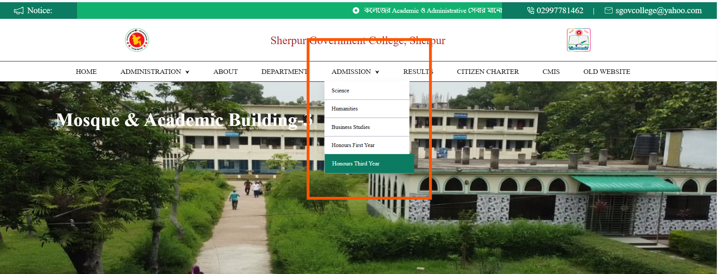The image size is (718, 274).
Task: Click the Notice megaphone icon
Action: [19, 11]
